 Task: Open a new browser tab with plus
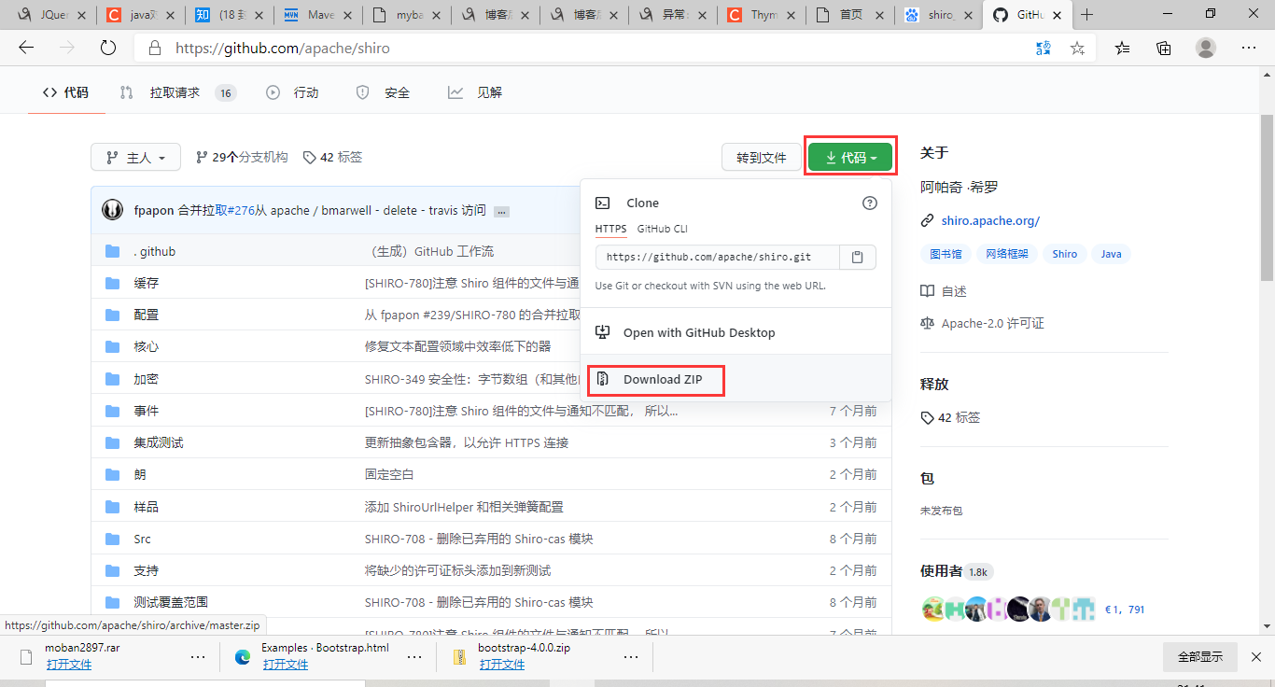coord(1086,15)
